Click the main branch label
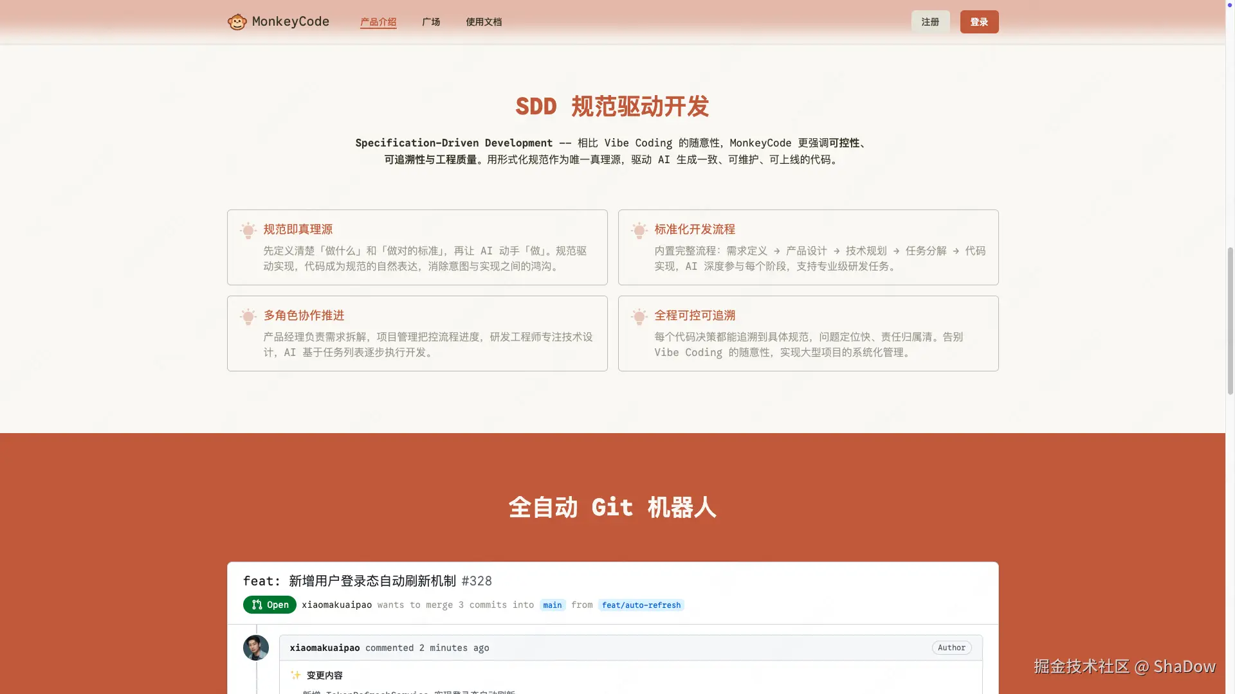Screen dimensions: 1235x694 point(552,605)
